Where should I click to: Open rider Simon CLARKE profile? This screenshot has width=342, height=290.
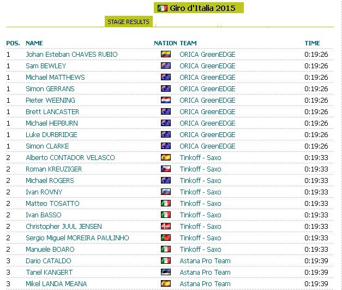(x=47, y=146)
